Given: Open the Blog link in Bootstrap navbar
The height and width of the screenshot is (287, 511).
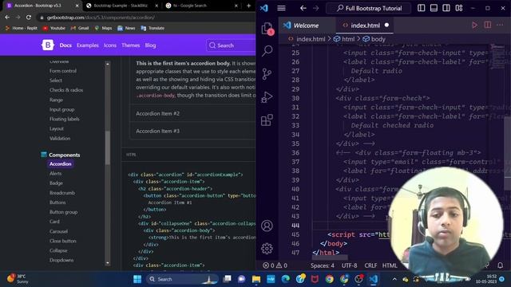Looking at the screenshot, I should 150,45.
